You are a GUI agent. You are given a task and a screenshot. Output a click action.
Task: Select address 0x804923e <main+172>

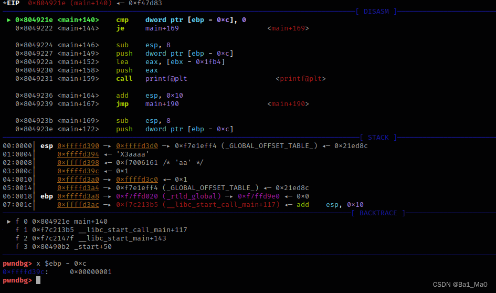pos(57,129)
